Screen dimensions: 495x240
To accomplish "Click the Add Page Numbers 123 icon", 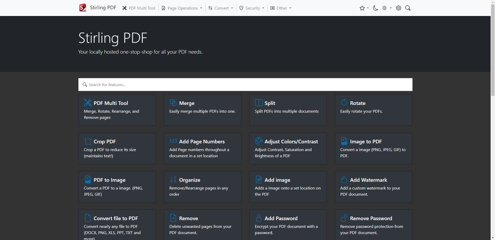I will (x=173, y=141).
